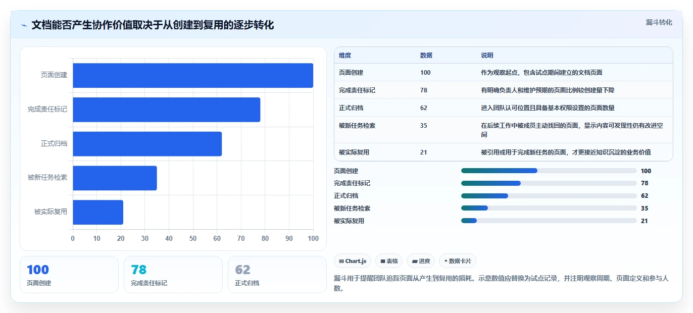Click the 被实际复用 progress bar

[x=549, y=221]
